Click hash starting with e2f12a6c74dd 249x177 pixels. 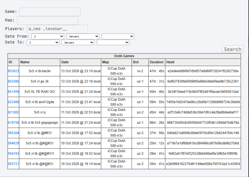pos(203,112)
